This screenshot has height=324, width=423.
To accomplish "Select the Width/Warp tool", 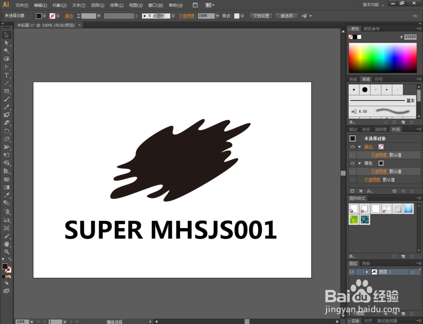I will [6, 147].
